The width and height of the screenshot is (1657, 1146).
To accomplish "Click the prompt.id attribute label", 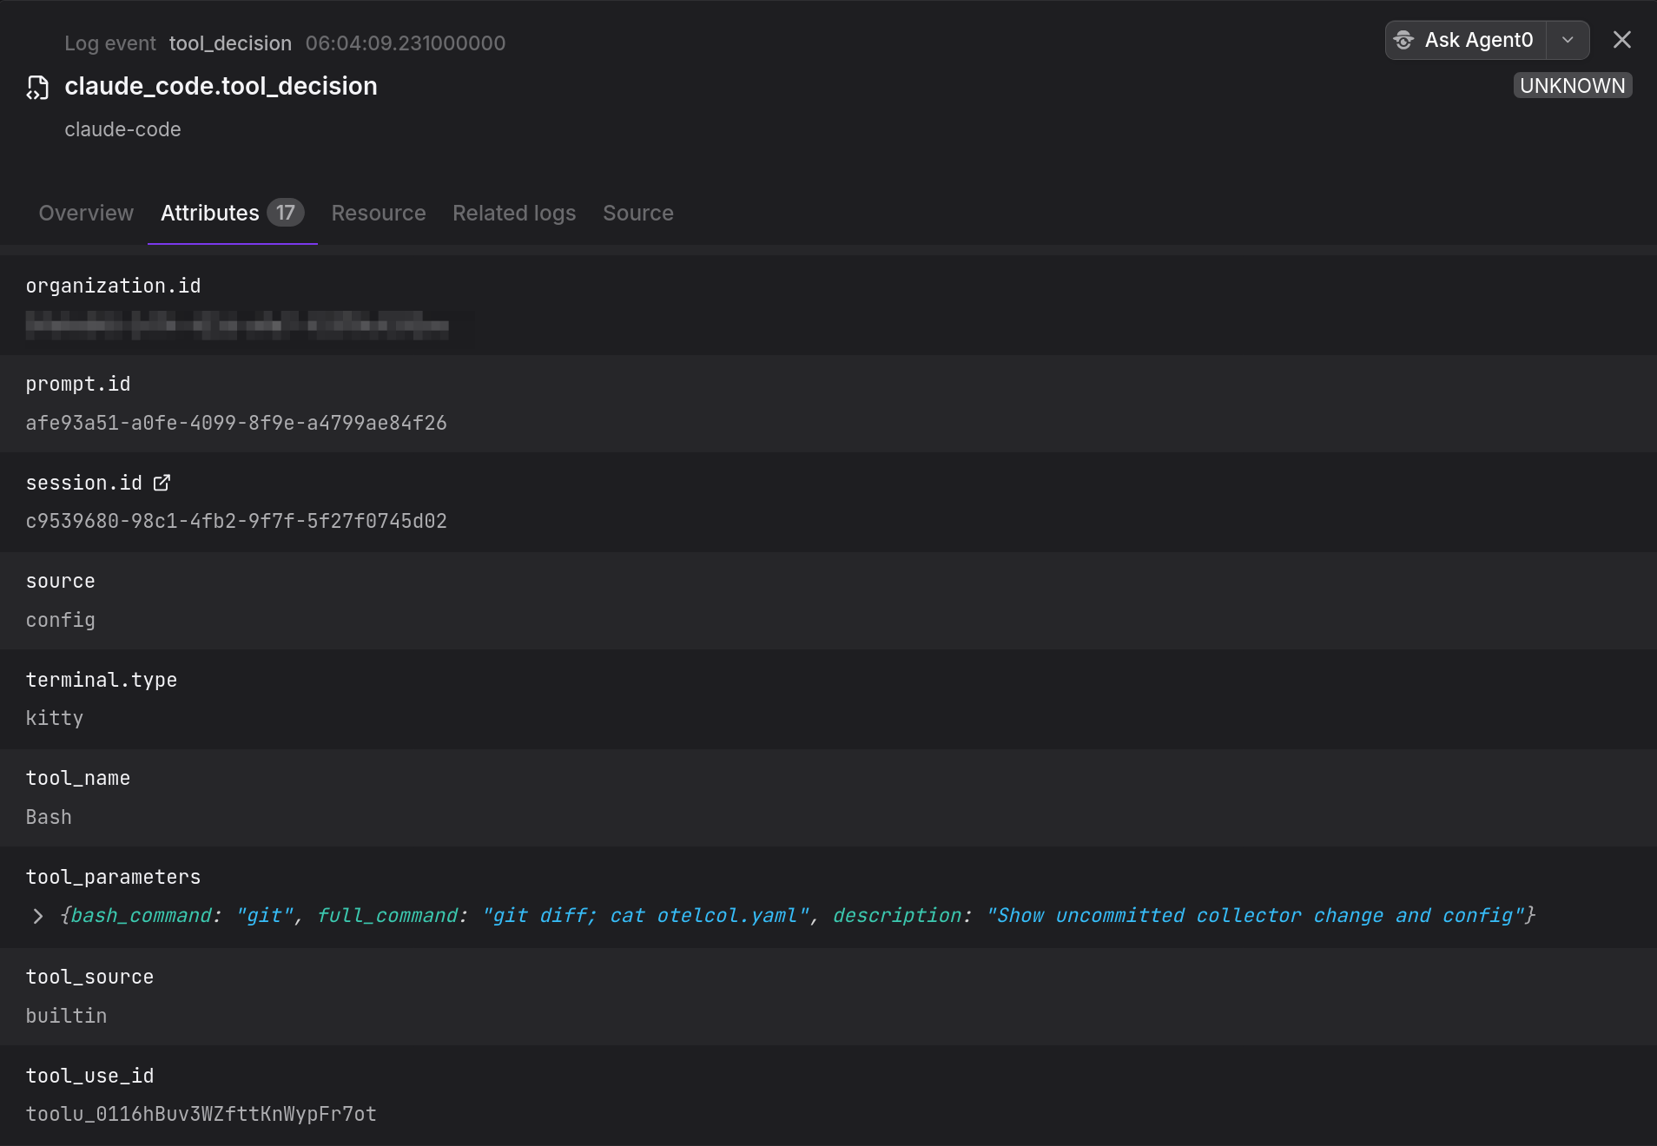I will coord(78,384).
